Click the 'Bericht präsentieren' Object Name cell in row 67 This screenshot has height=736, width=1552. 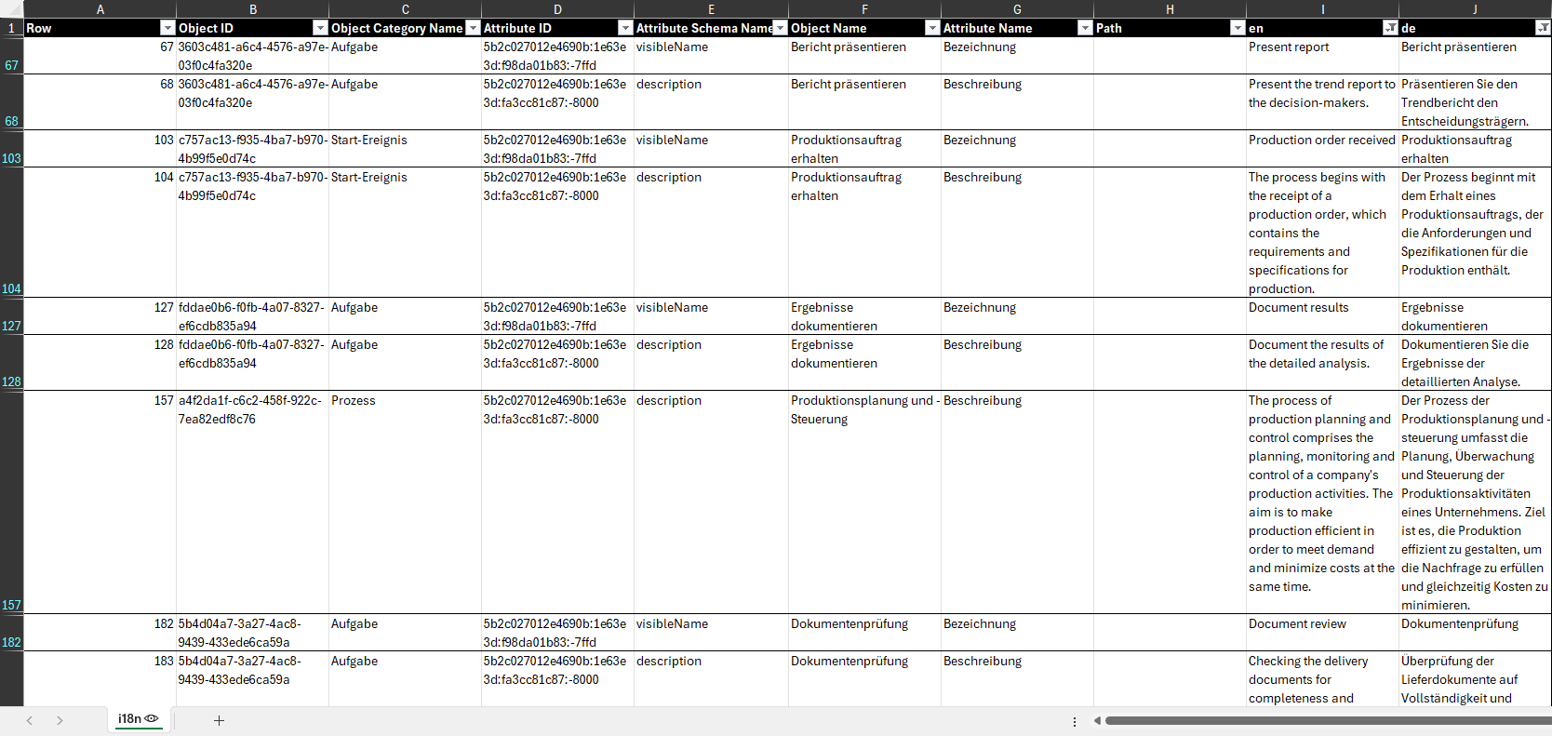click(865, 56)
